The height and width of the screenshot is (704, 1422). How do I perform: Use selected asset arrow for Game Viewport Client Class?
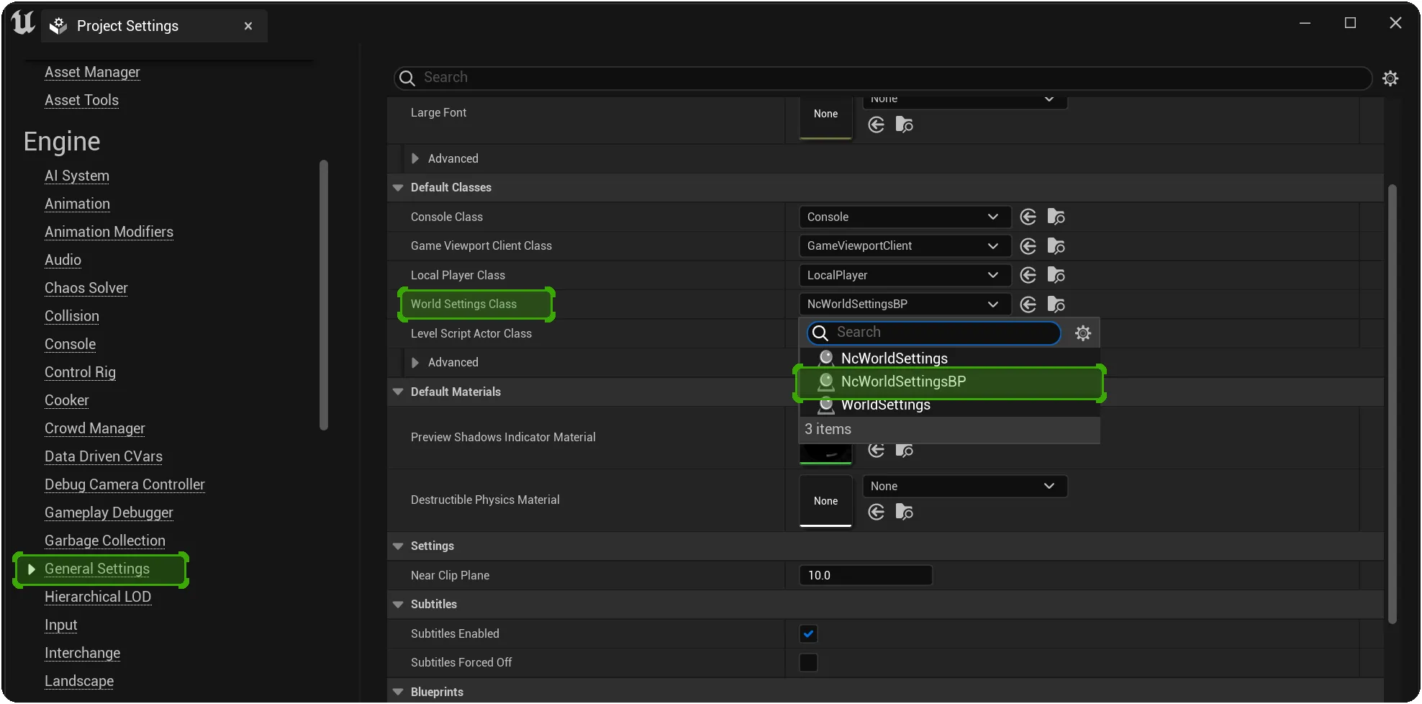coord(1028,246)
